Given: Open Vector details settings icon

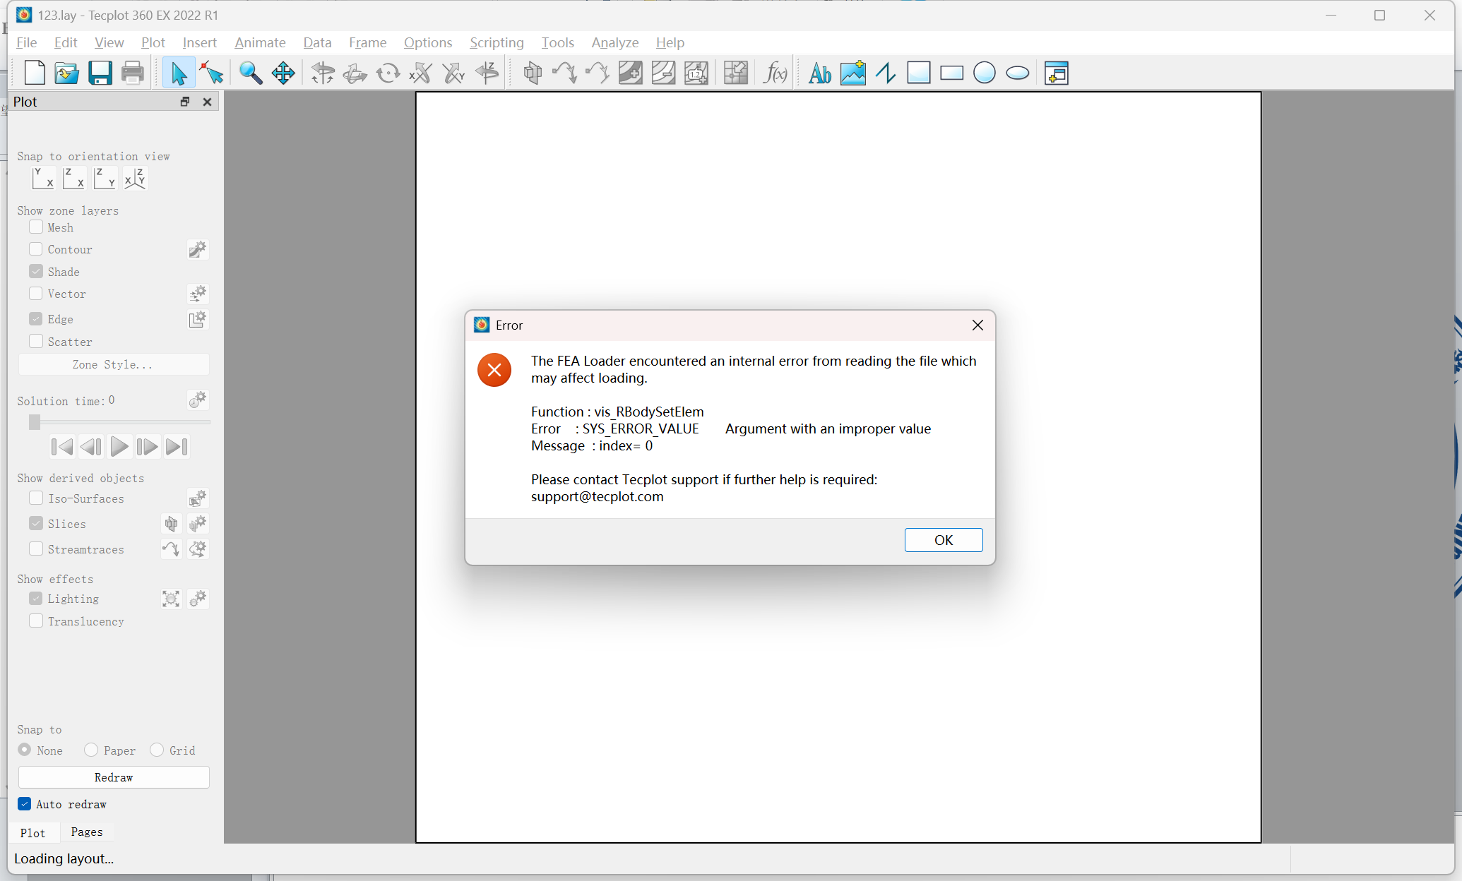Looking at the screenshot, I should (198, 294).
